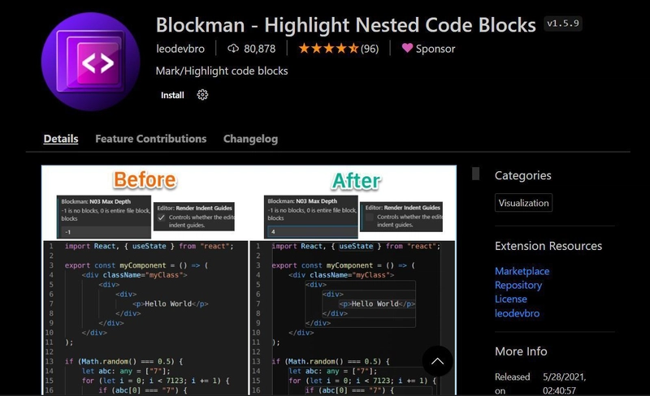Image resolution: width=650 pixels, height=396 pixels.
Task: Click the Blockman extension logo icon
Action: tap(91, 62)
